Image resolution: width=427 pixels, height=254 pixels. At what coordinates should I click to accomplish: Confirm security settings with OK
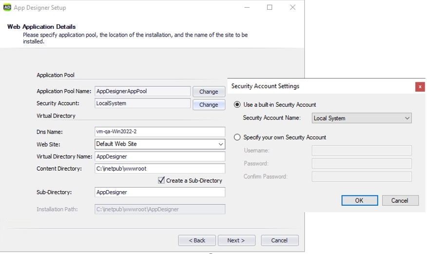[359, 200]
